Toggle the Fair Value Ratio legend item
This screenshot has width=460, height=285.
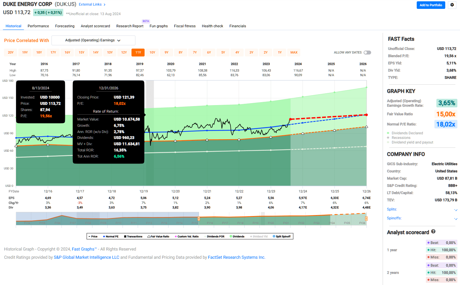(x=159, y=236)
